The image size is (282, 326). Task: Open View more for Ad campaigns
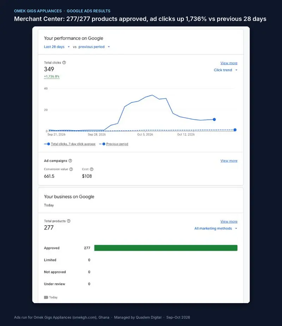[229, 161]
